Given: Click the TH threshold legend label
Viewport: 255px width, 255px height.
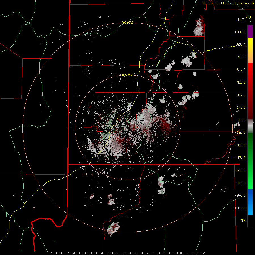Looking at the screenshot, I should [x=243, y=221].
